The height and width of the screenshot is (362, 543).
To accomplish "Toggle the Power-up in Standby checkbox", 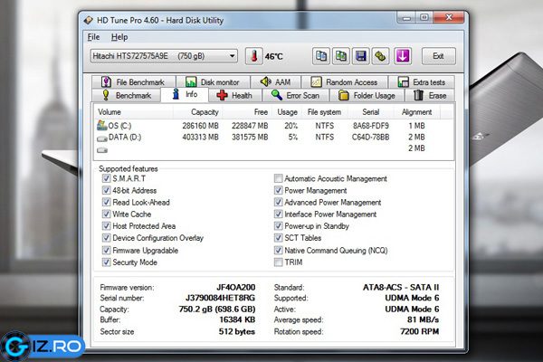I will 278,226.
